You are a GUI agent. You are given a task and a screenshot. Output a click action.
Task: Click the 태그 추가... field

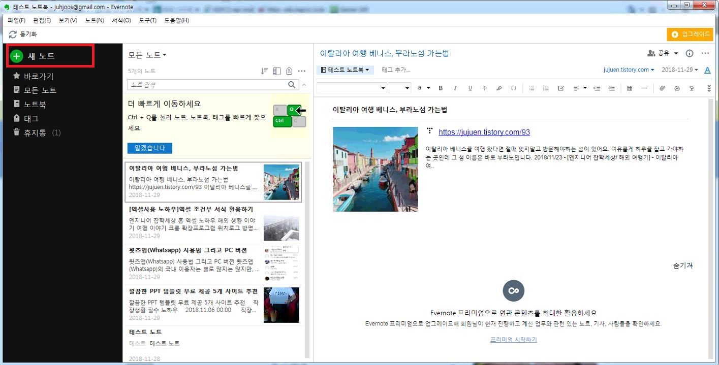(x=396, y=70)
